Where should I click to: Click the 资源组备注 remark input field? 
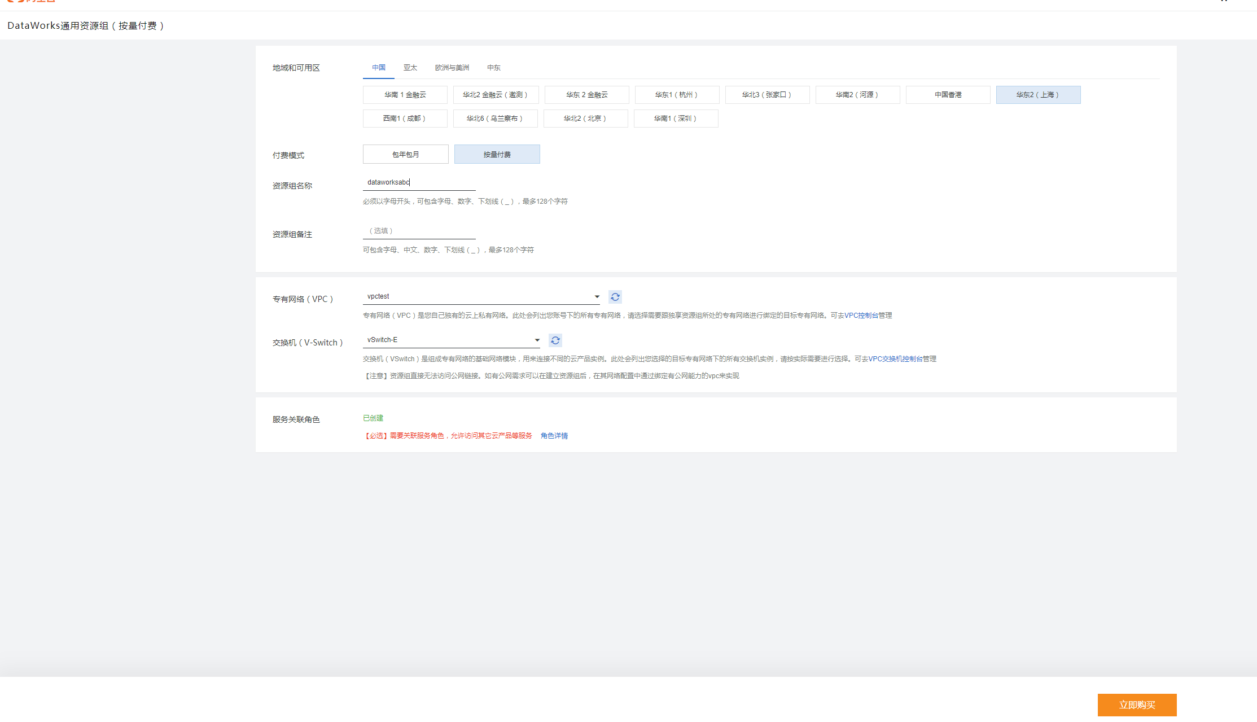pyautogui.click(x=419, y=230)
